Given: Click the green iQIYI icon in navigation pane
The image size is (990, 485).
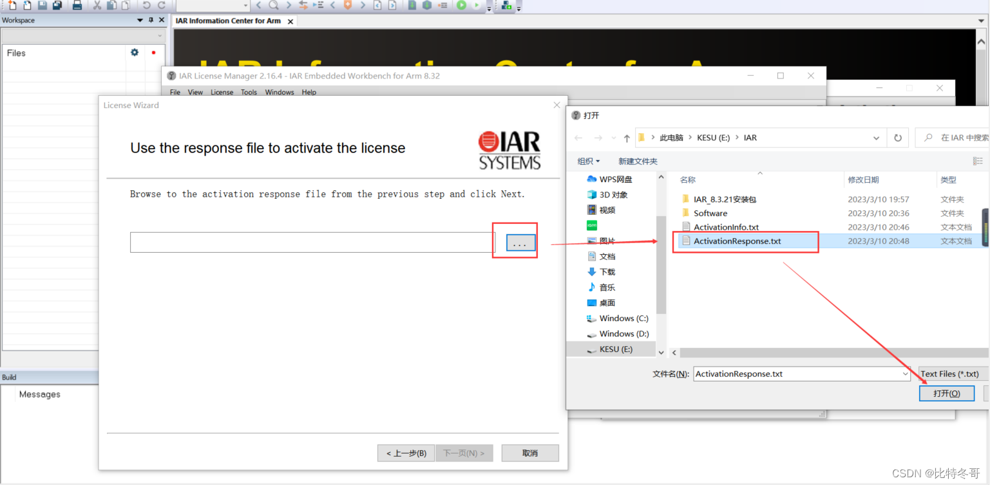Looking at the screenshot, I should 592,225.
